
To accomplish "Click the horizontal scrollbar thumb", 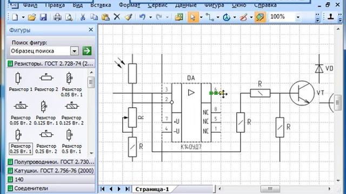I will [270, 189].
